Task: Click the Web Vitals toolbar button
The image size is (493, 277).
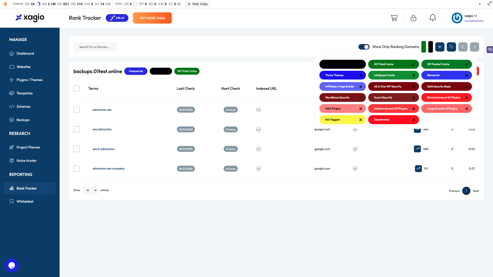Action: point(197,4)
